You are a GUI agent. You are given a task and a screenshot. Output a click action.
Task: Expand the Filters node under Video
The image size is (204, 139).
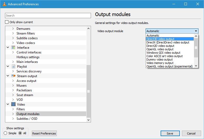[13, 109]
